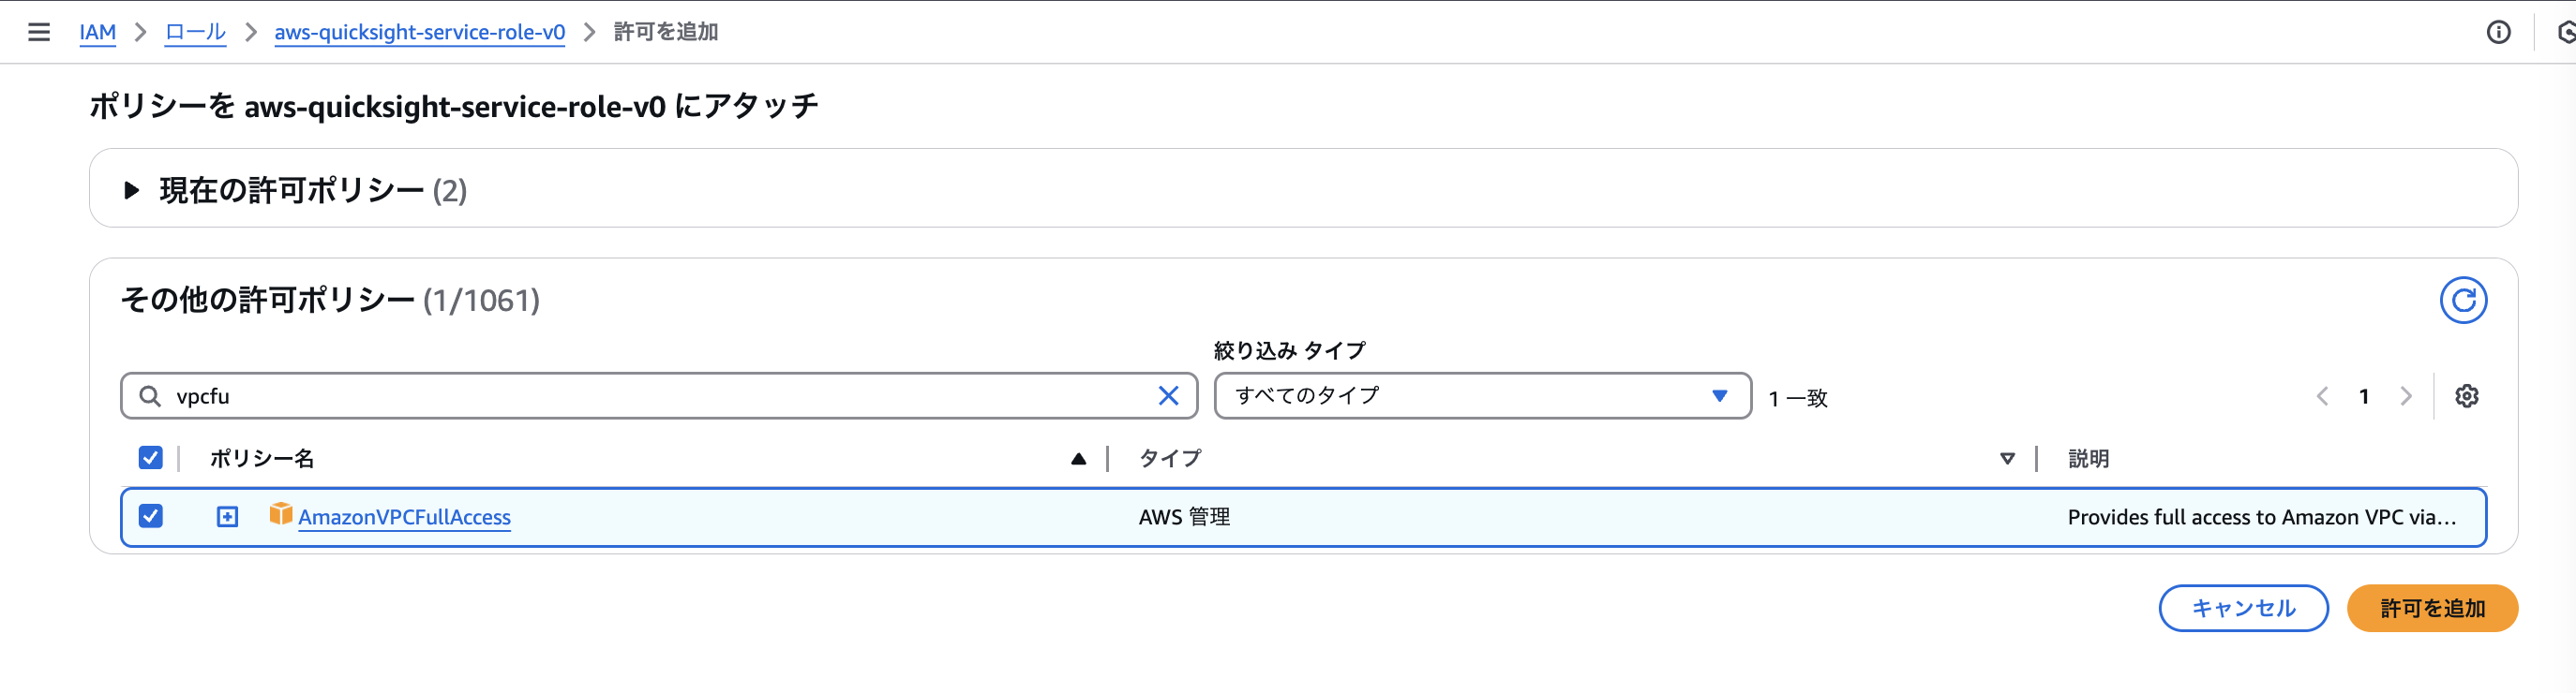Uncheck the AmazonVPCFullAccess row checkbox
The width and height of the screenshot is (2576, 693).
tap(150, 515)
